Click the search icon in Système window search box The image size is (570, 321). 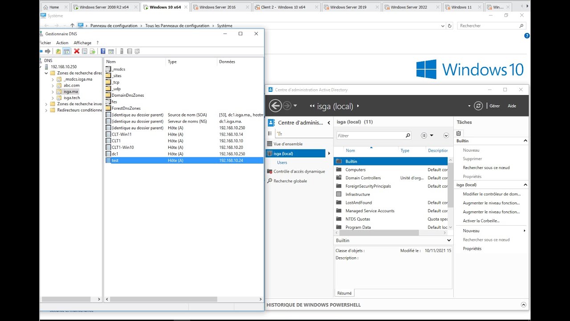(521, 26)
